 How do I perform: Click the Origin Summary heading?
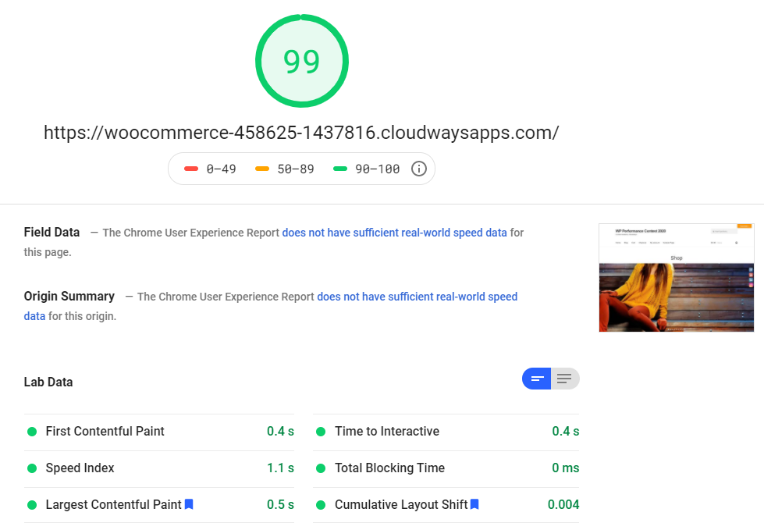click(x=69, y=296)
